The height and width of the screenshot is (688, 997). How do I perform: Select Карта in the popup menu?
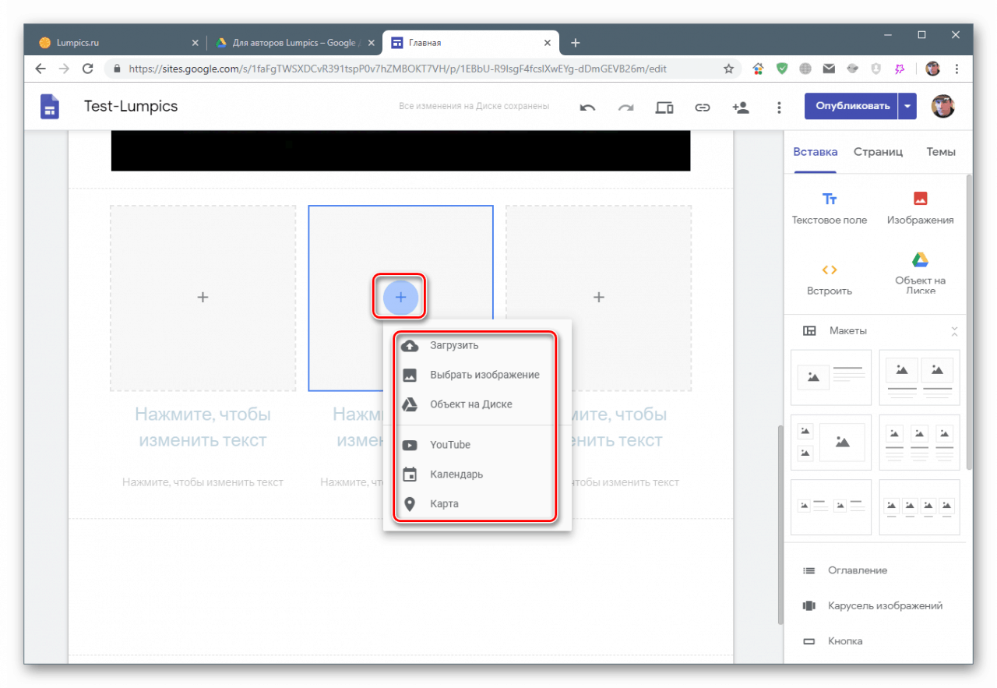point(476,504)
